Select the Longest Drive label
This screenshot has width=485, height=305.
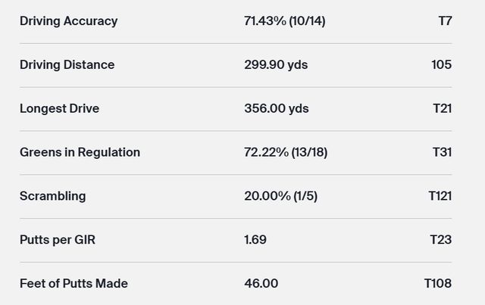pyautogui.click(x=59, y=109)
